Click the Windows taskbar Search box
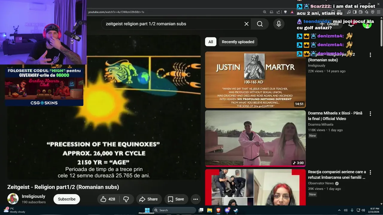Viewport: 383px width, 215px height. 174,210
